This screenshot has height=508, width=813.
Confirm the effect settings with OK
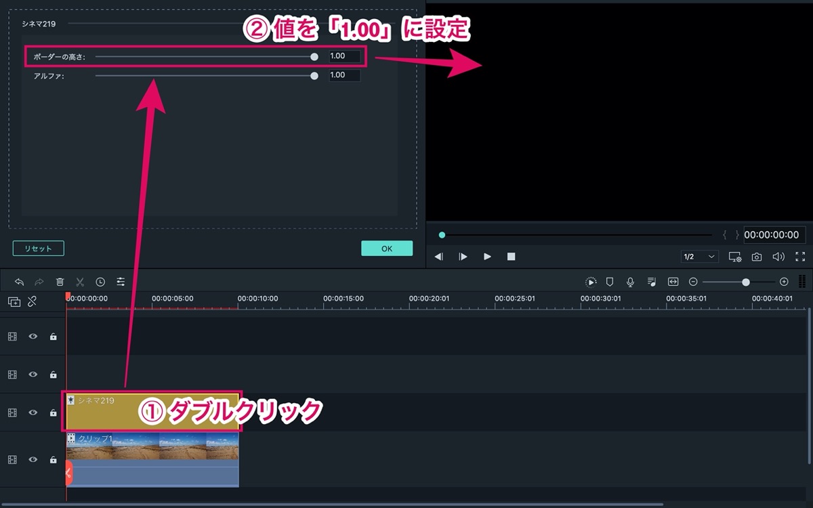[x=387, y=249]
